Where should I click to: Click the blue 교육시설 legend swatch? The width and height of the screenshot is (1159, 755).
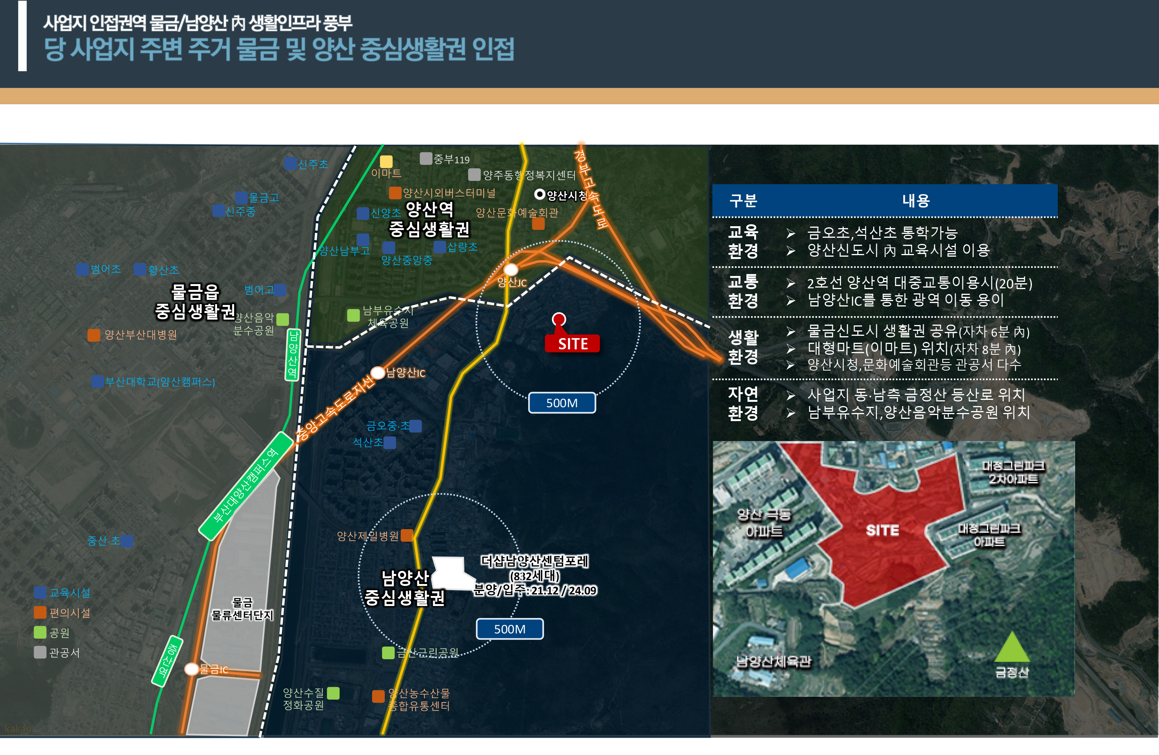(x=40, y=592)
